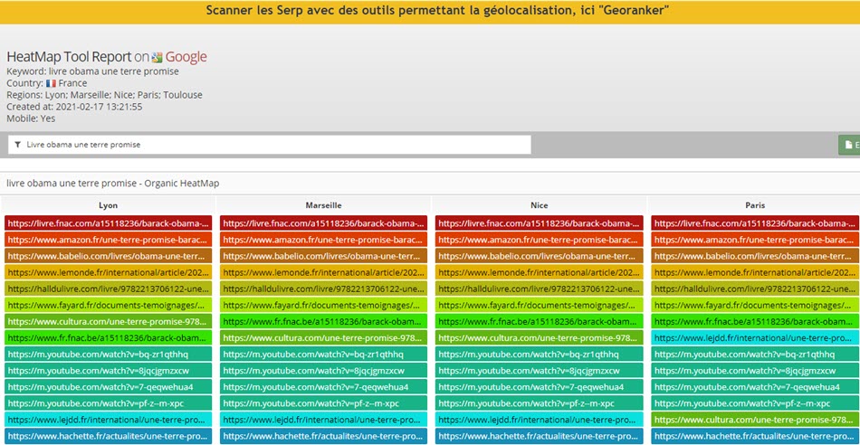This screenshot has width=860, height=445.
Task: Open the fr.fnac.be result under Lyon
Action: click(x=108, y=337)
